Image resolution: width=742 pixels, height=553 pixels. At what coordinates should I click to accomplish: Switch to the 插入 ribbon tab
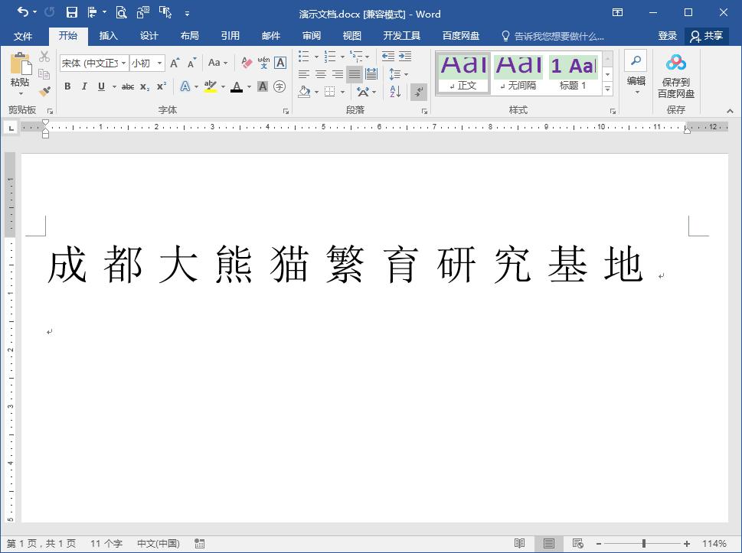coord(108,35)
